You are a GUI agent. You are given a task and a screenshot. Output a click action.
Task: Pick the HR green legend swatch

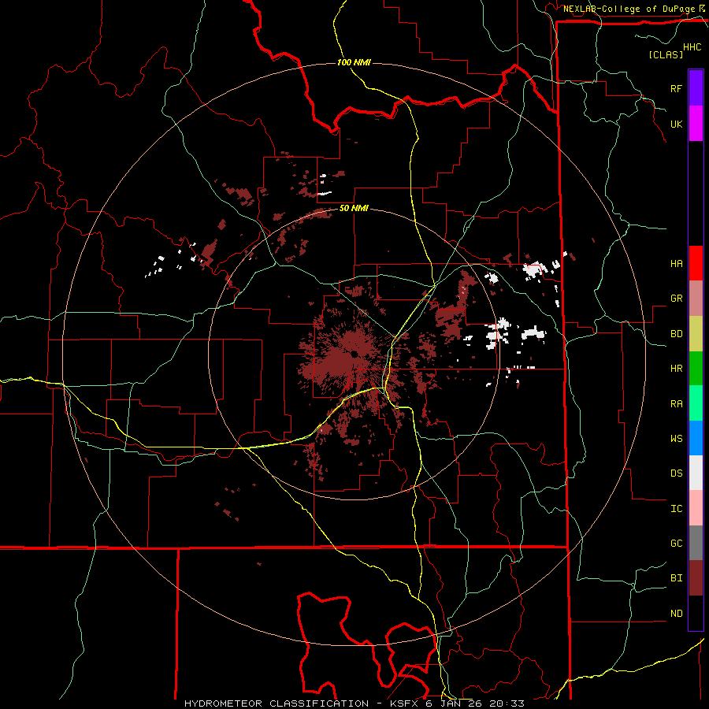[x=696, y=369]
